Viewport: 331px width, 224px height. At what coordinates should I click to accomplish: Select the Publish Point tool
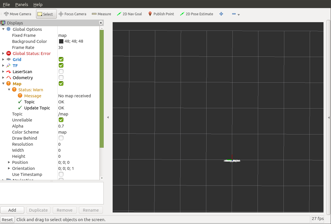161,14
